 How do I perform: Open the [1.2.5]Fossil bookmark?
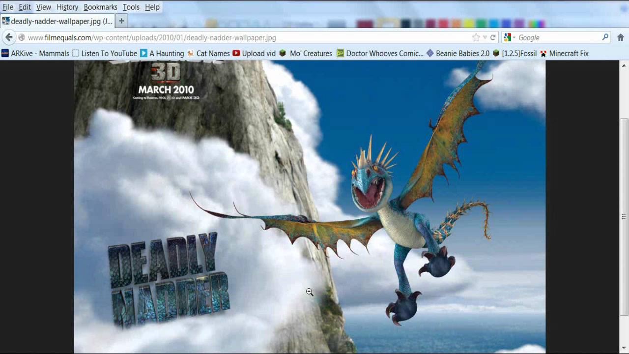pos(515,54)
